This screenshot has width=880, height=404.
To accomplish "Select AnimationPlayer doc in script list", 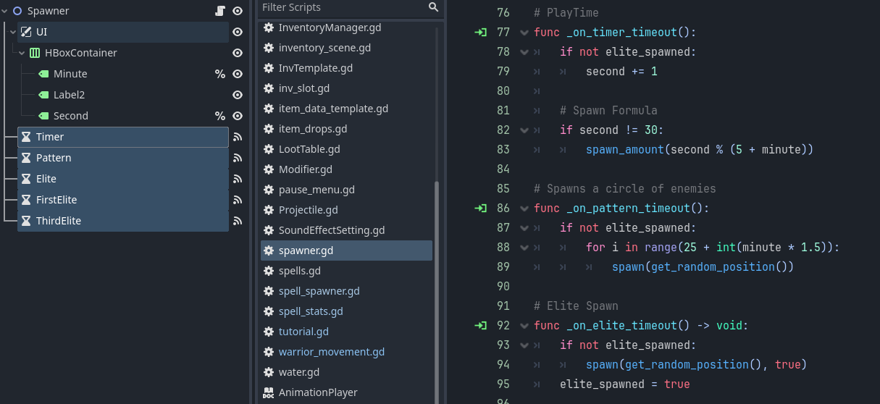I will coord(318,392).
